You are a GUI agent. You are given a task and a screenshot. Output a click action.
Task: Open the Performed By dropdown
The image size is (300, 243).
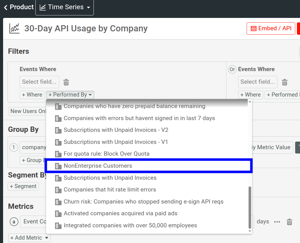(70, 95)
